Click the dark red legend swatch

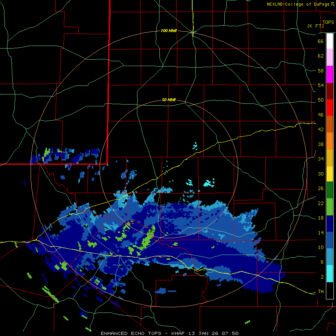[330, 91]
